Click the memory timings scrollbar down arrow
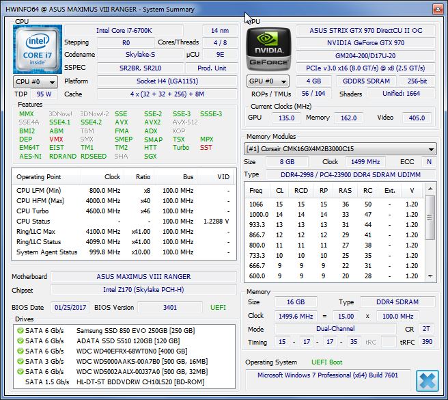 point(430,276)
